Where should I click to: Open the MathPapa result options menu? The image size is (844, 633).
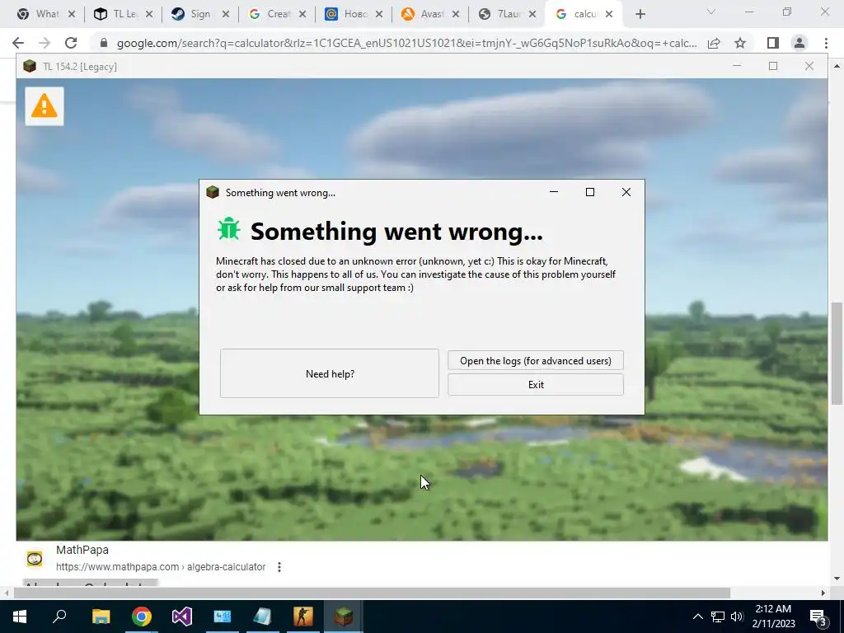tap(279, 567)
